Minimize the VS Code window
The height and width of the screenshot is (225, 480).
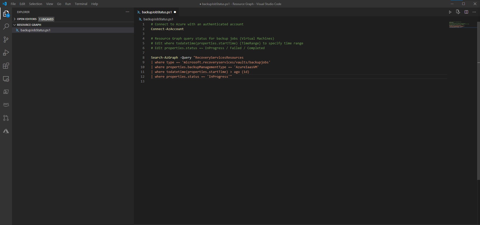pyautogui.click(x=452, y=4)
